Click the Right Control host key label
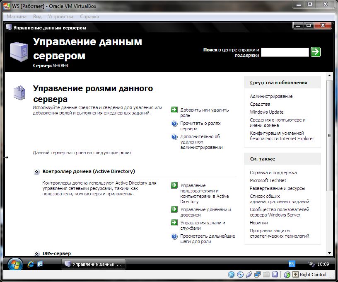This screenshot has height=282, width=338. pos(313,275)
